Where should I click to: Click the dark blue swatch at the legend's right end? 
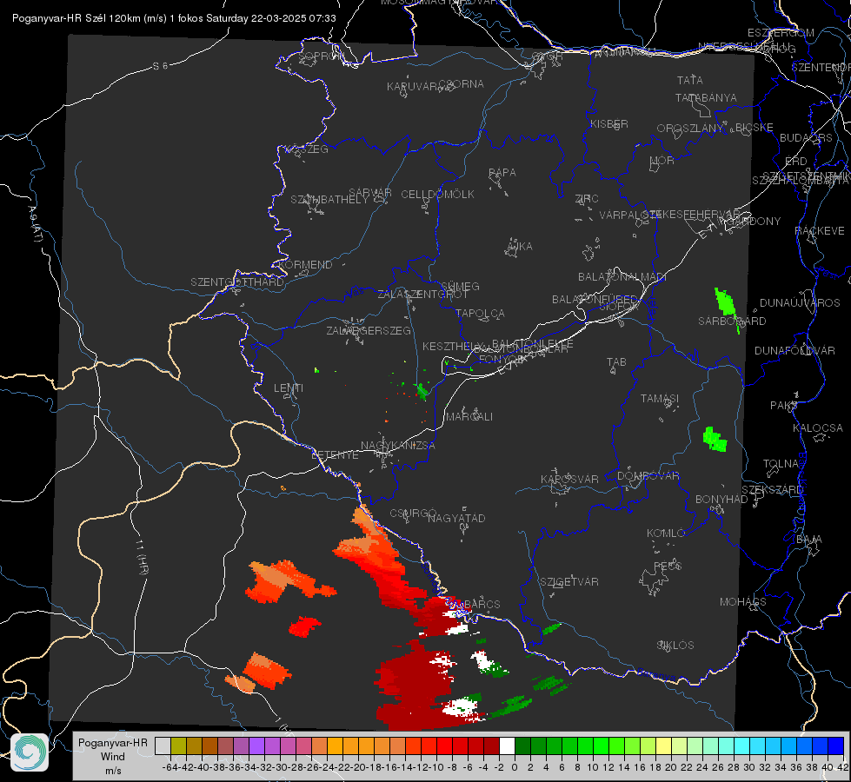[x=836, y=746]
